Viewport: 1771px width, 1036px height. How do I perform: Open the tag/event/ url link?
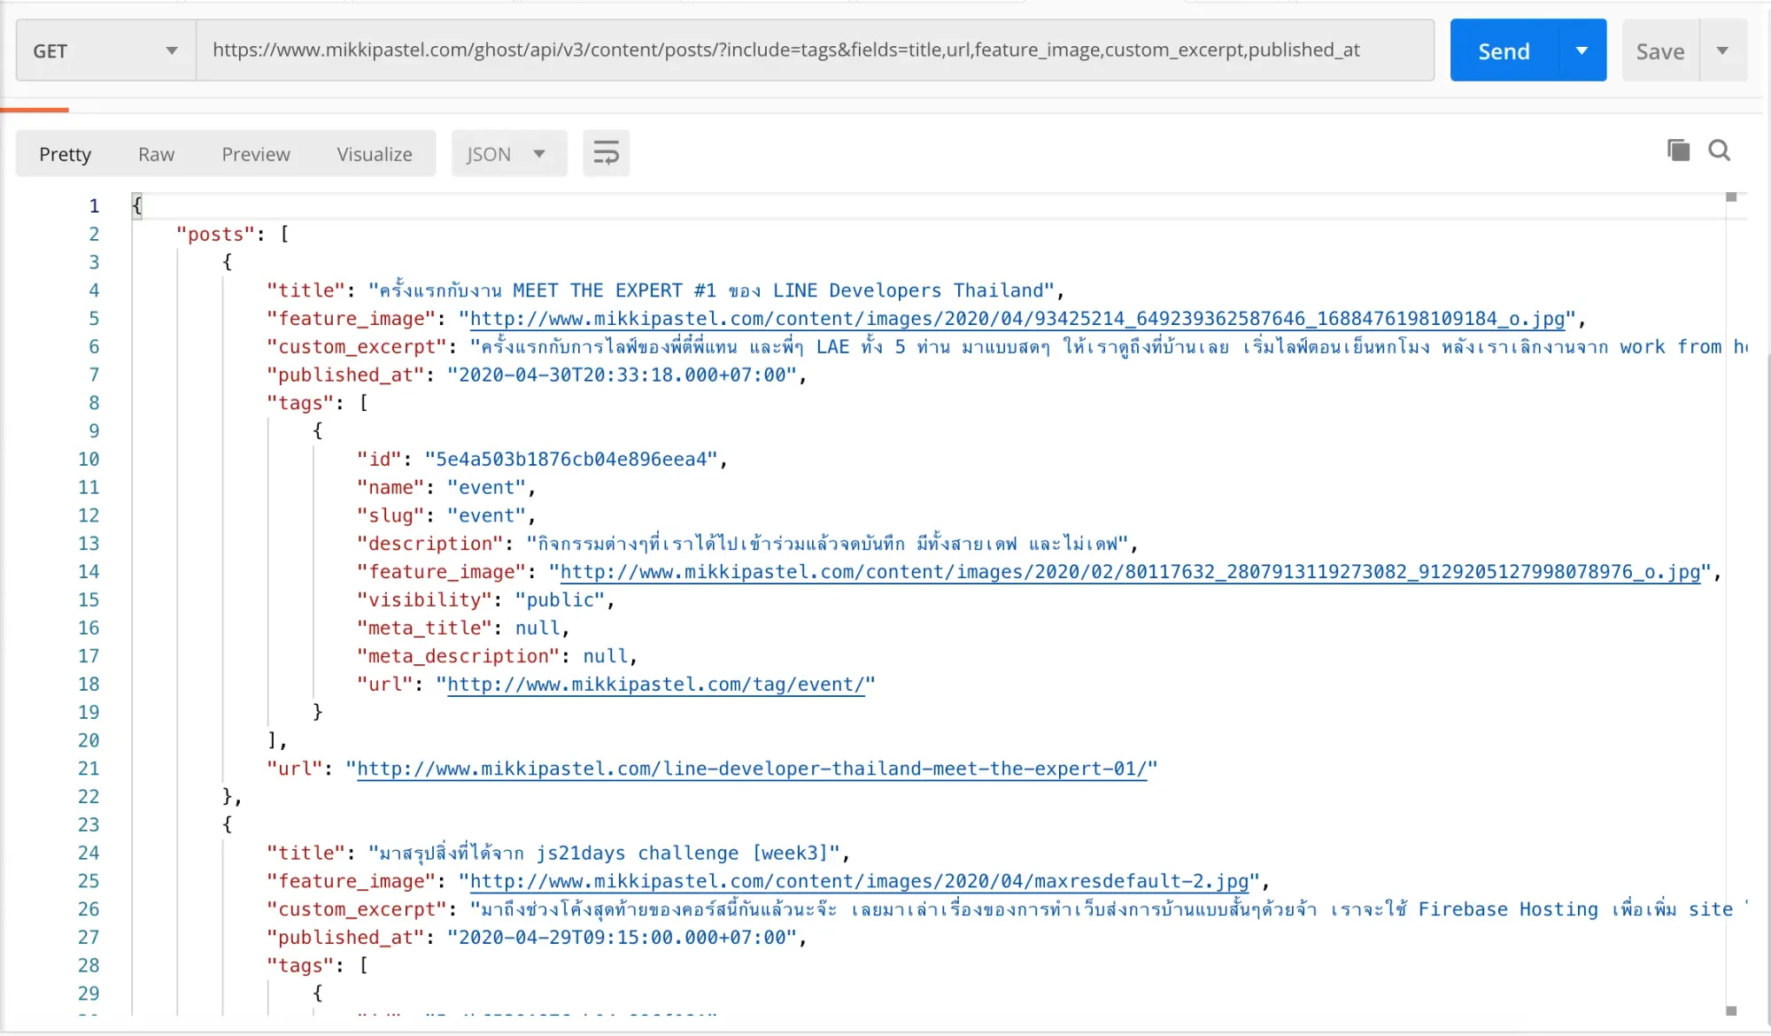[655, 684]
